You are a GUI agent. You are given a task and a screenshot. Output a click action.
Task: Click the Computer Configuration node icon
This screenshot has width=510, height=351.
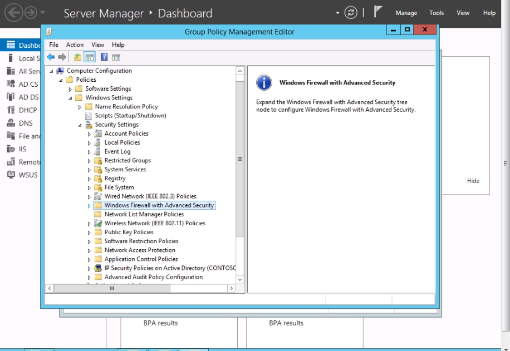pos(60,71)
